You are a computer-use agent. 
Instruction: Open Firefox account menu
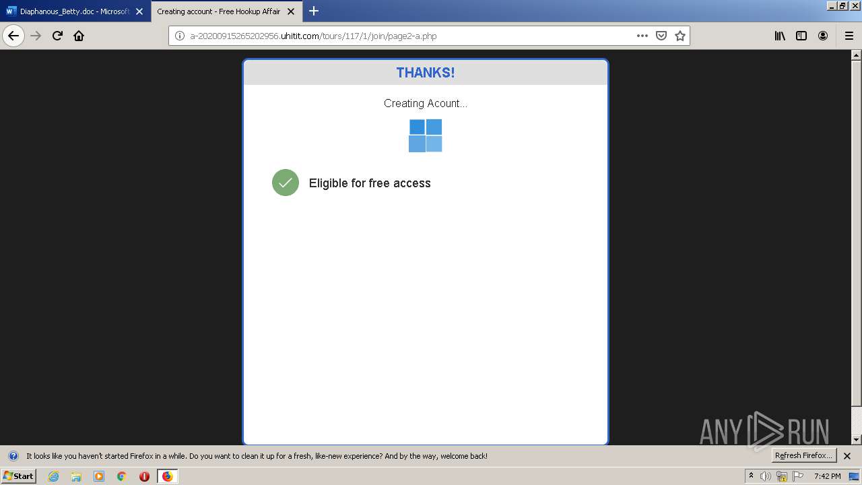[823, 36]
